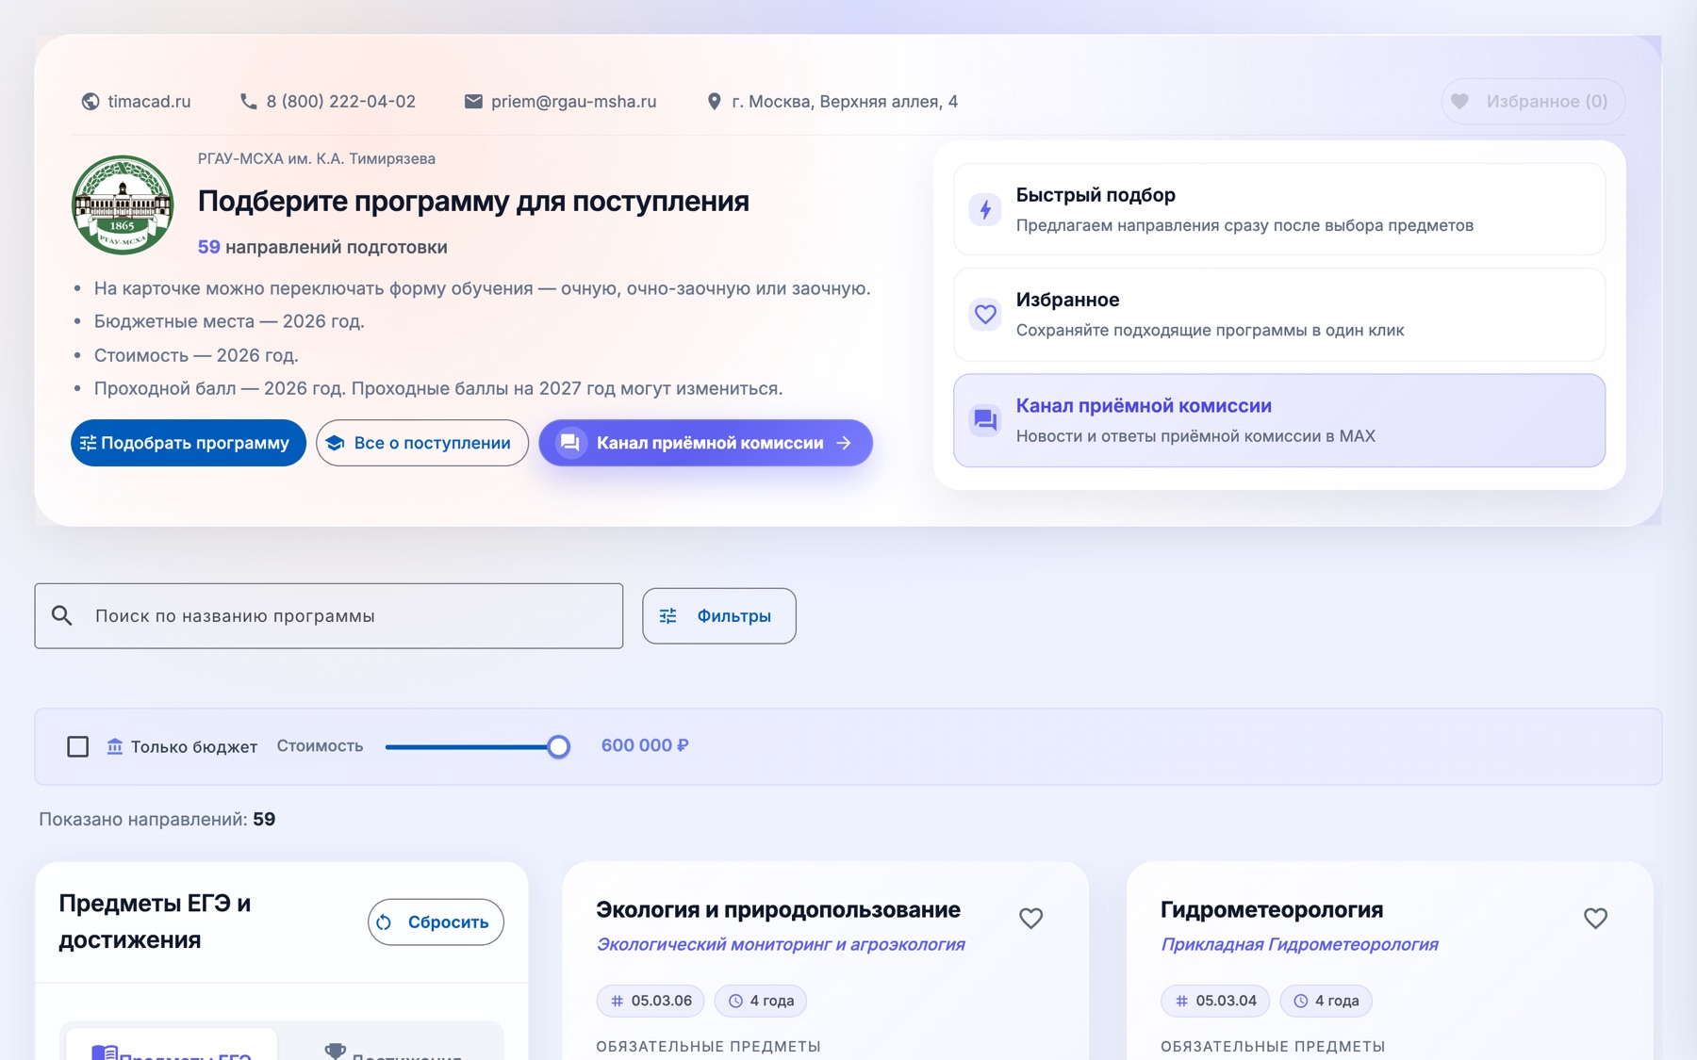1697x1060 pixels.
Task: Click the 05.03.06 code badge
Action: tap(651, 1001)
